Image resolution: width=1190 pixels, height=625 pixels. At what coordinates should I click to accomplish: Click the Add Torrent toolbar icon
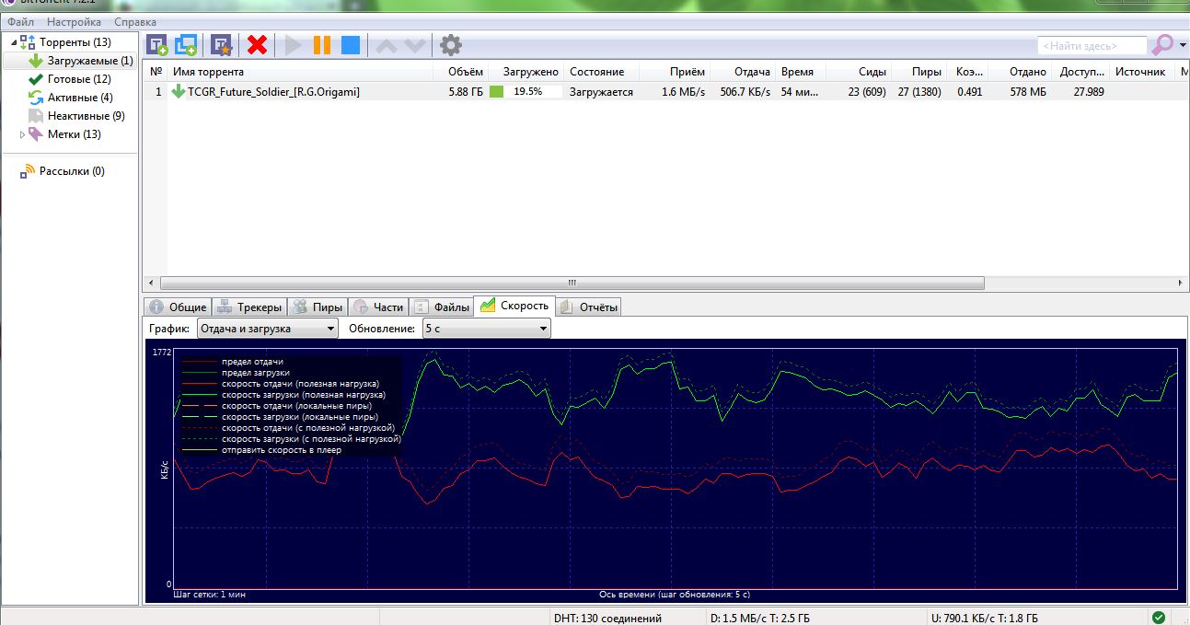point(157,44)
